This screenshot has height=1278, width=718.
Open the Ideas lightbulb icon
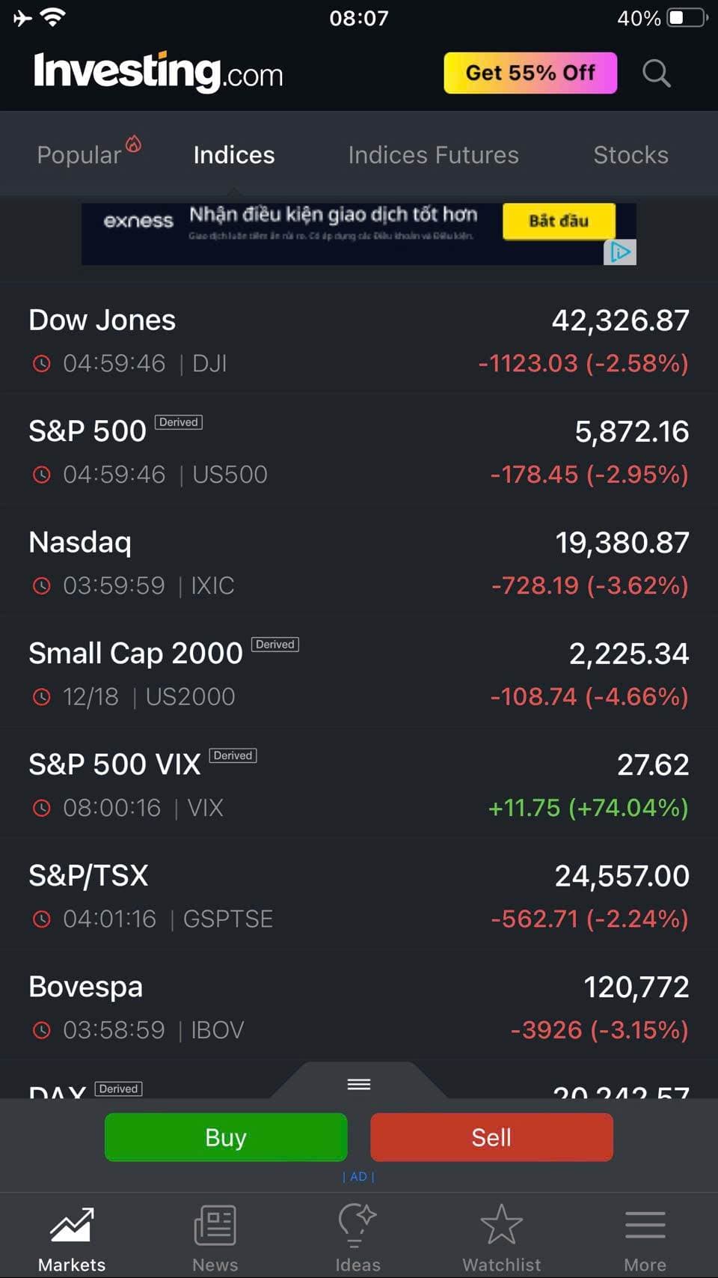358,1225
